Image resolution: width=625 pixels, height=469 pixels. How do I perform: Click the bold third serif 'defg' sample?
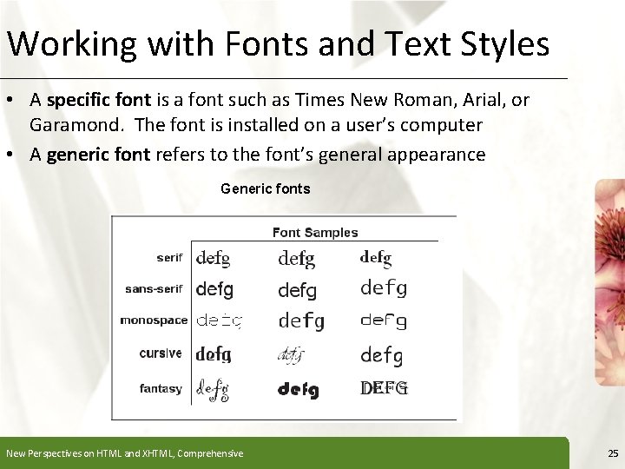(376, 259)
